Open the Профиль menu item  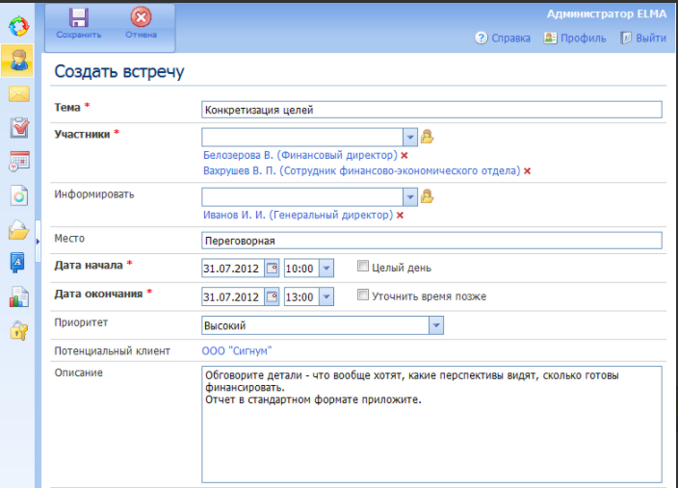[x=575, y=39]
